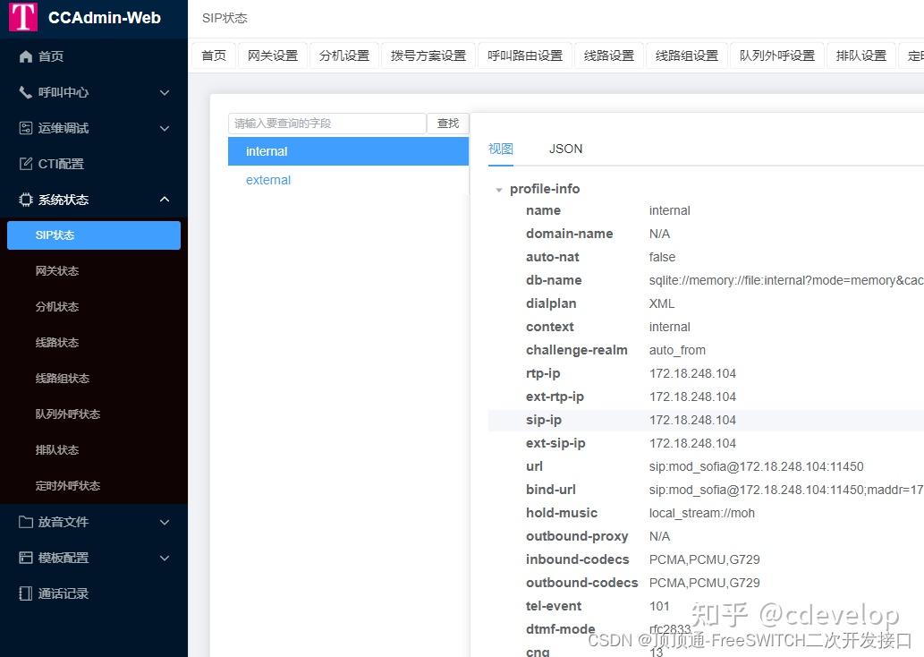924x657 pixels.
Task: Expand the 呼叫中心 submenu chevron
Action: click(164, 91)
